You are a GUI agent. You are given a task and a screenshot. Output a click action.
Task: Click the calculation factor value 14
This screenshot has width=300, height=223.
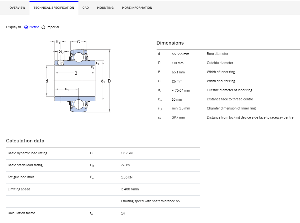[x=123, y=213]
